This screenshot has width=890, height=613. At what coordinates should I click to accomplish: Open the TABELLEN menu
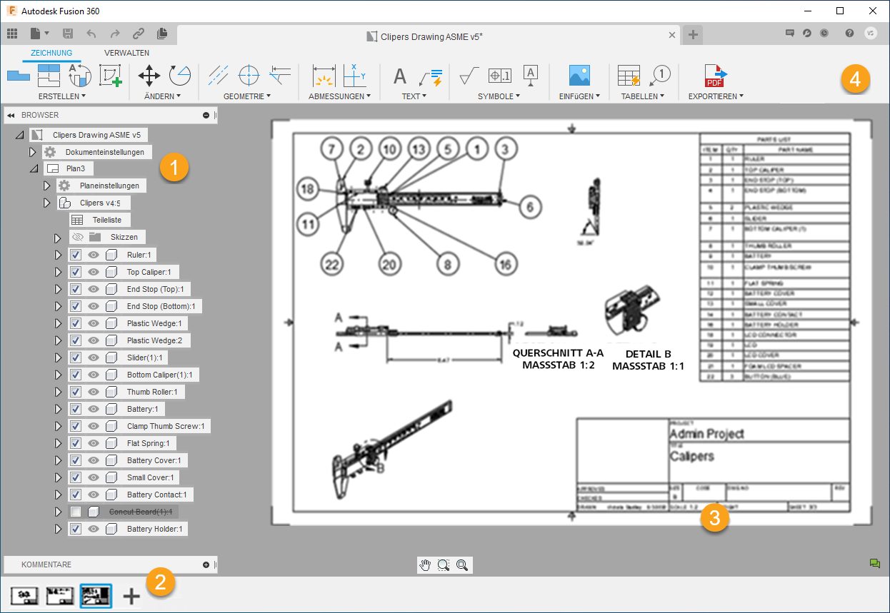[x=643, y=96]
